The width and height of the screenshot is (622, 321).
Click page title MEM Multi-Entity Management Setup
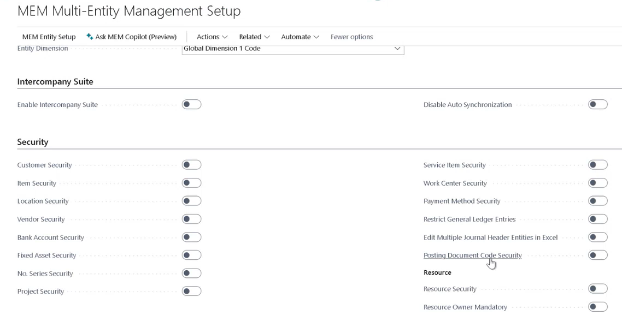(x=129, y=11)
